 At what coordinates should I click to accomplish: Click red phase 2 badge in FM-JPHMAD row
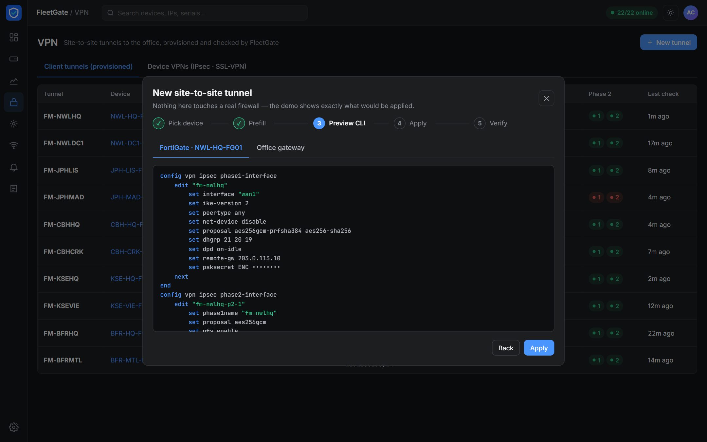click(614, 197)
